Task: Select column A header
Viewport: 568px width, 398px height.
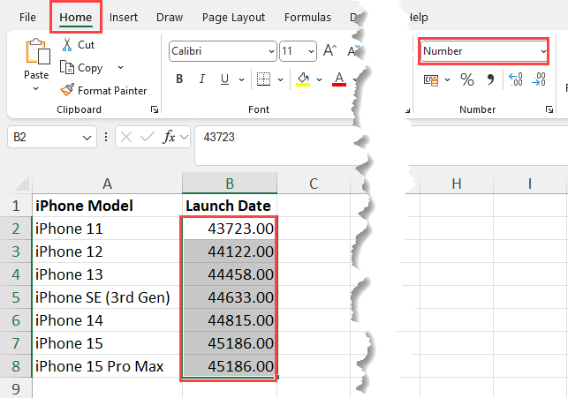Action: (107, 184)
